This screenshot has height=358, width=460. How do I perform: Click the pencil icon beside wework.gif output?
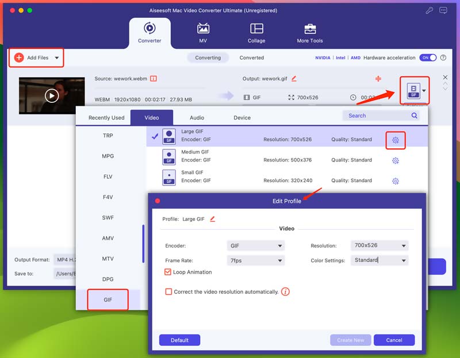pyautogui.click(x=294, y=79)
